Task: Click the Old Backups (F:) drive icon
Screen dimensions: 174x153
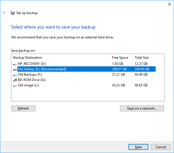Action: [x=15, y=75]
